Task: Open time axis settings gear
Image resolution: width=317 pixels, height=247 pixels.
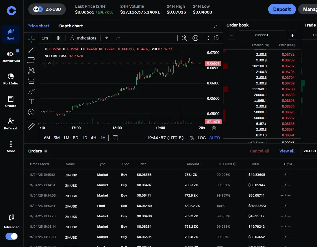Action: tap(214, 128)
